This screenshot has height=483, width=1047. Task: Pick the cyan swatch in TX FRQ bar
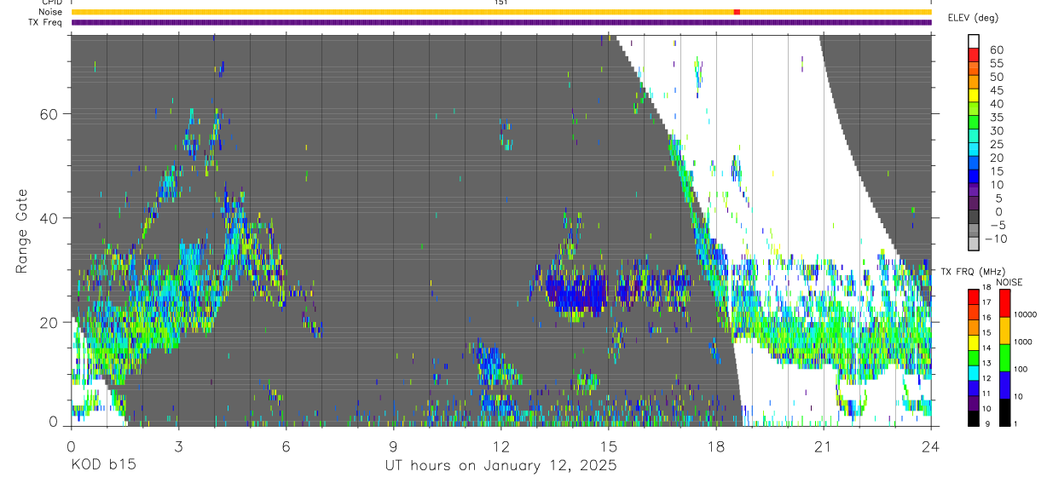[x=975, y=373]
